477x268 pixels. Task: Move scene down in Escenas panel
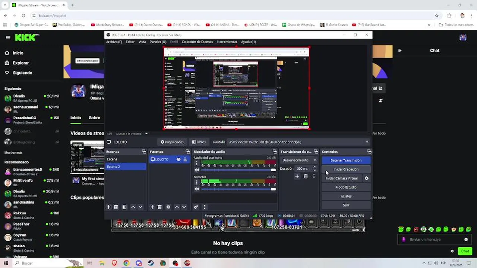(x=140, y=207)
